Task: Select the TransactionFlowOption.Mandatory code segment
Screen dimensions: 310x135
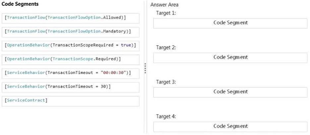Action: [71, 32]
